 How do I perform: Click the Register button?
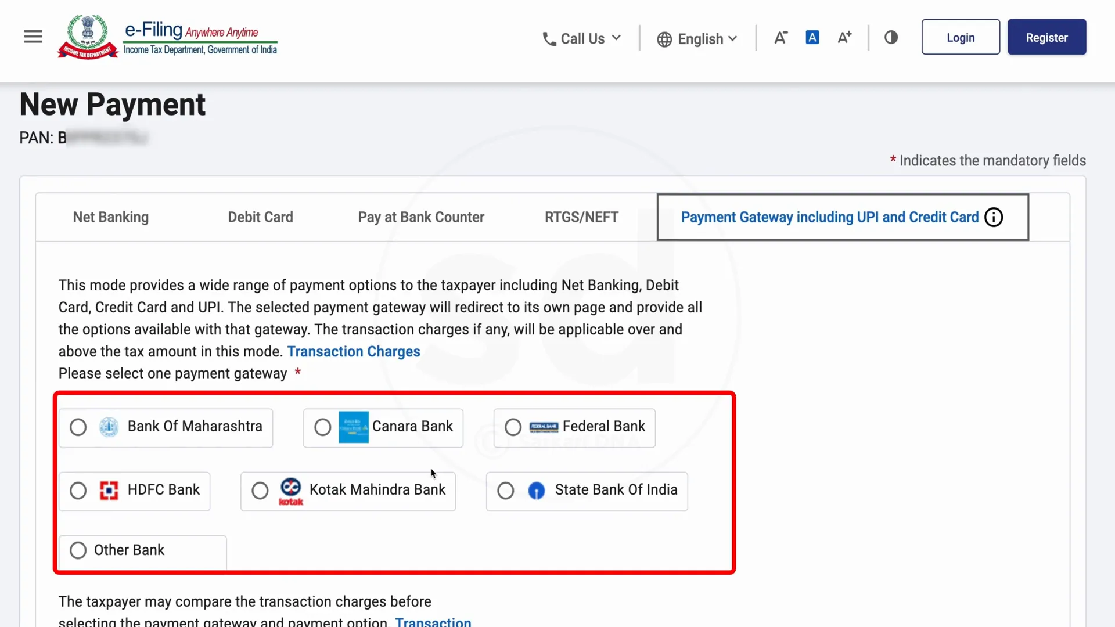point(1046,37)
